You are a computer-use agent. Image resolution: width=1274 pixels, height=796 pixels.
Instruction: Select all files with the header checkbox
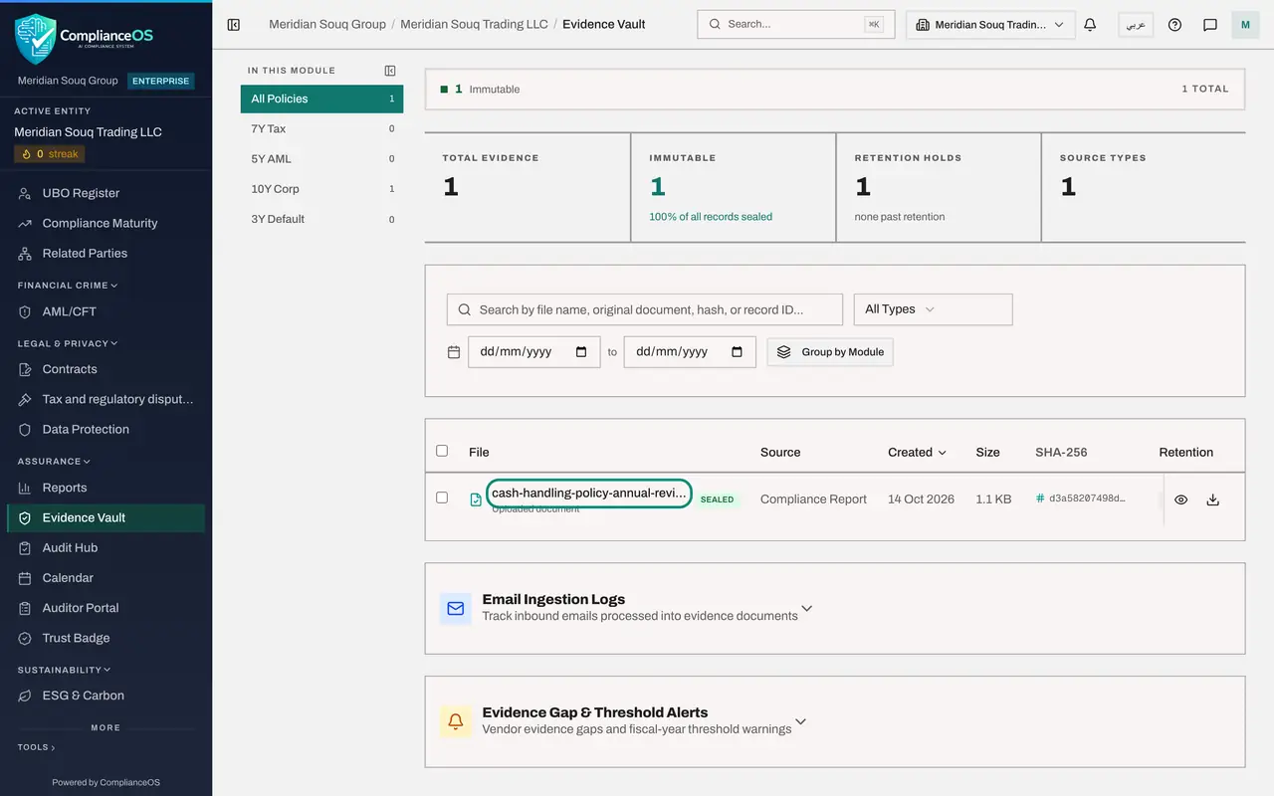click(x=442, y=451)
